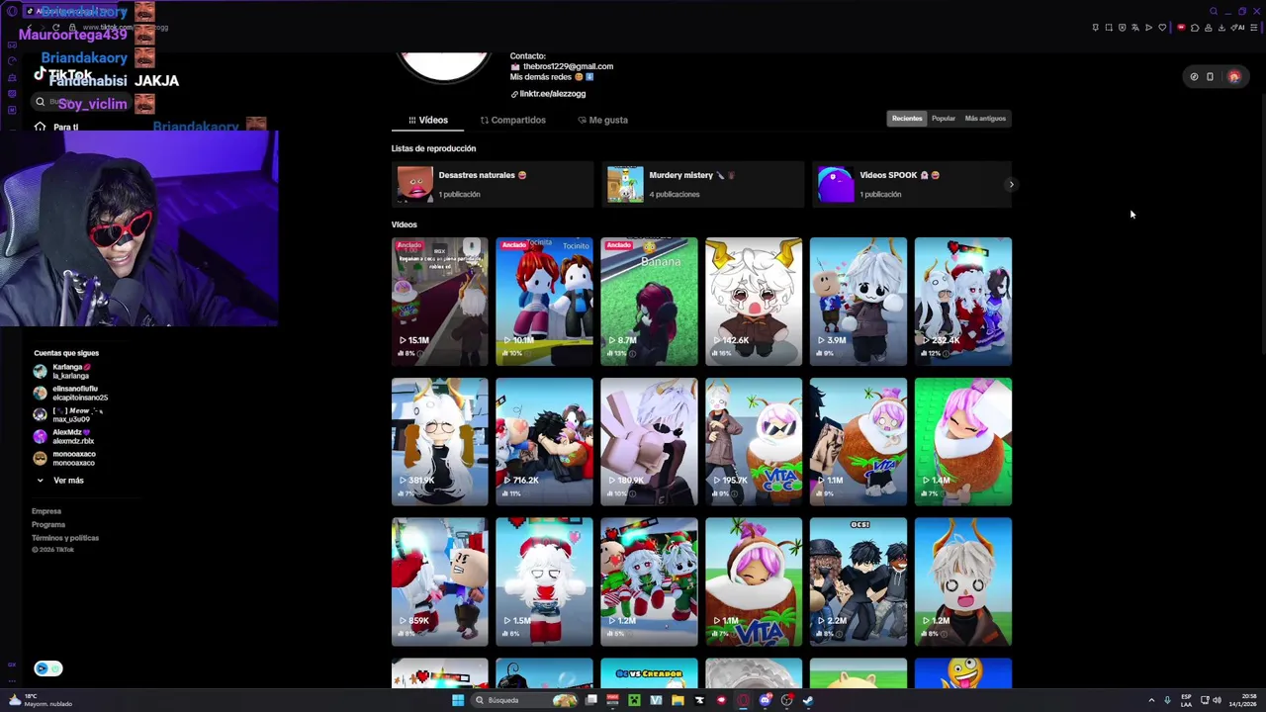
Task: Open the video with 859K views
Action: tap(439, 582)
